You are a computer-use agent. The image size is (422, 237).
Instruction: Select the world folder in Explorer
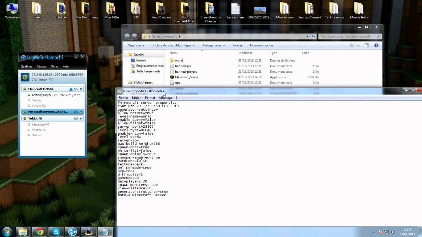[x=179, y=61]
